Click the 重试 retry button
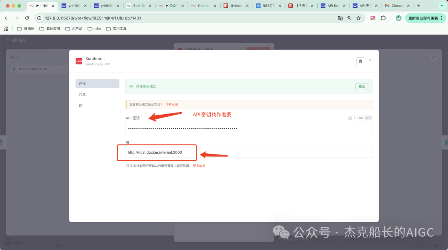 tap(362, 86)
